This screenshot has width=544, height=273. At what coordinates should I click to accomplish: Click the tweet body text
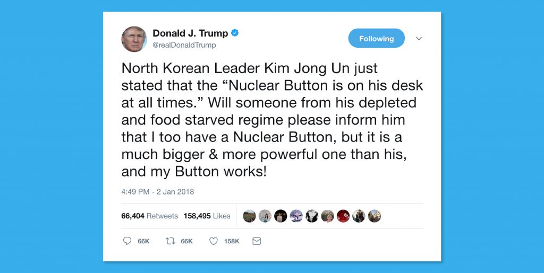(272, 120)
